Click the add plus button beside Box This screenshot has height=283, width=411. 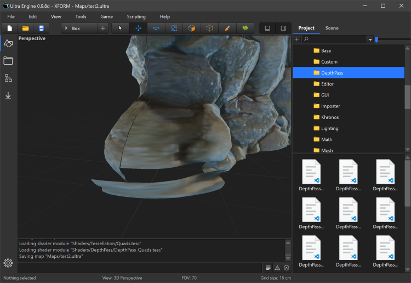(x=102, y=28)
